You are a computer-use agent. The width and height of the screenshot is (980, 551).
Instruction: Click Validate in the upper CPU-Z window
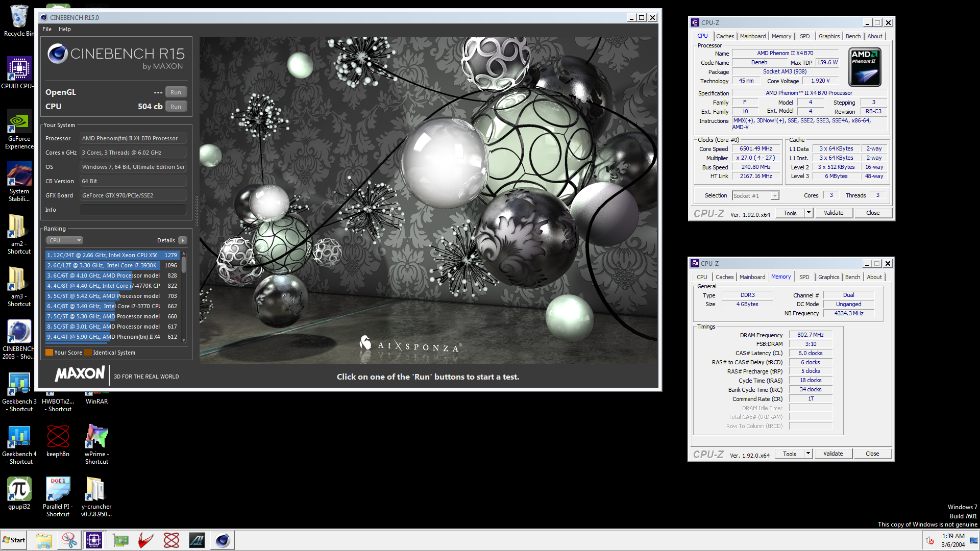834,213
